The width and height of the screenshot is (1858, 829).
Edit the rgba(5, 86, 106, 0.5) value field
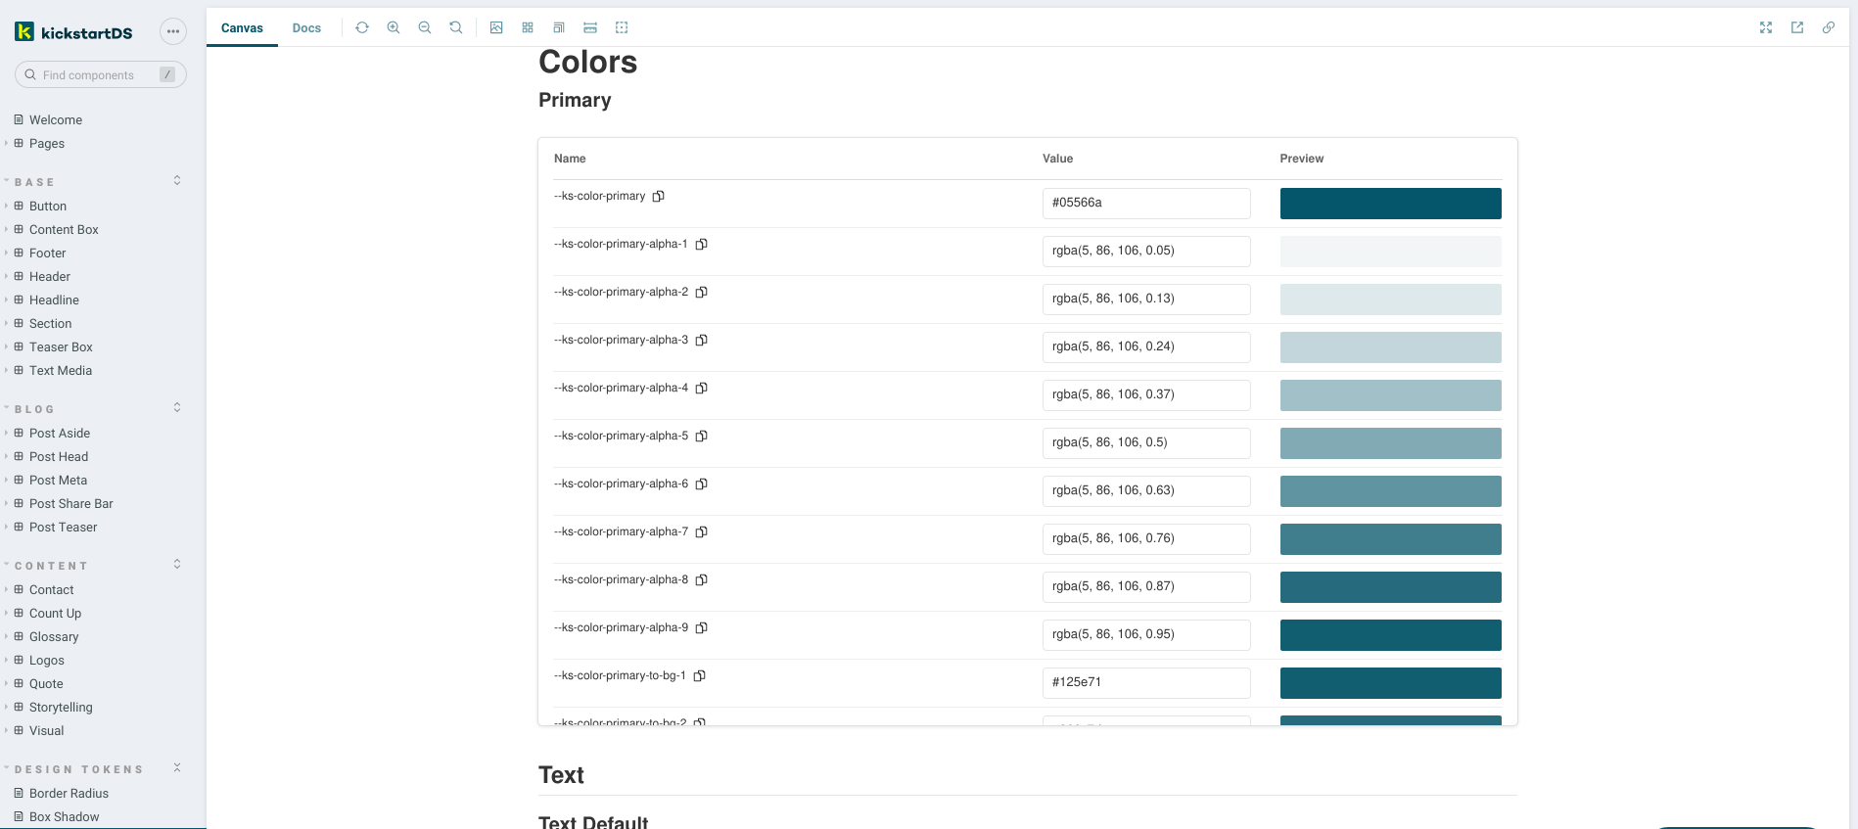tap(1146, 442)
